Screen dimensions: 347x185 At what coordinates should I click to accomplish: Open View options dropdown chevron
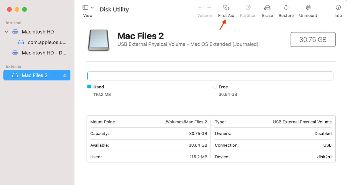tap(93, 8)
